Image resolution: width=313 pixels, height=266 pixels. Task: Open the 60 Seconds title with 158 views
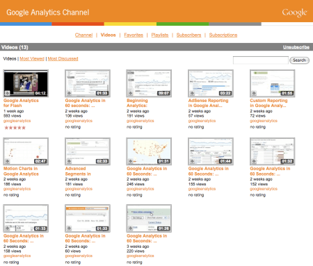click(24, 238)
